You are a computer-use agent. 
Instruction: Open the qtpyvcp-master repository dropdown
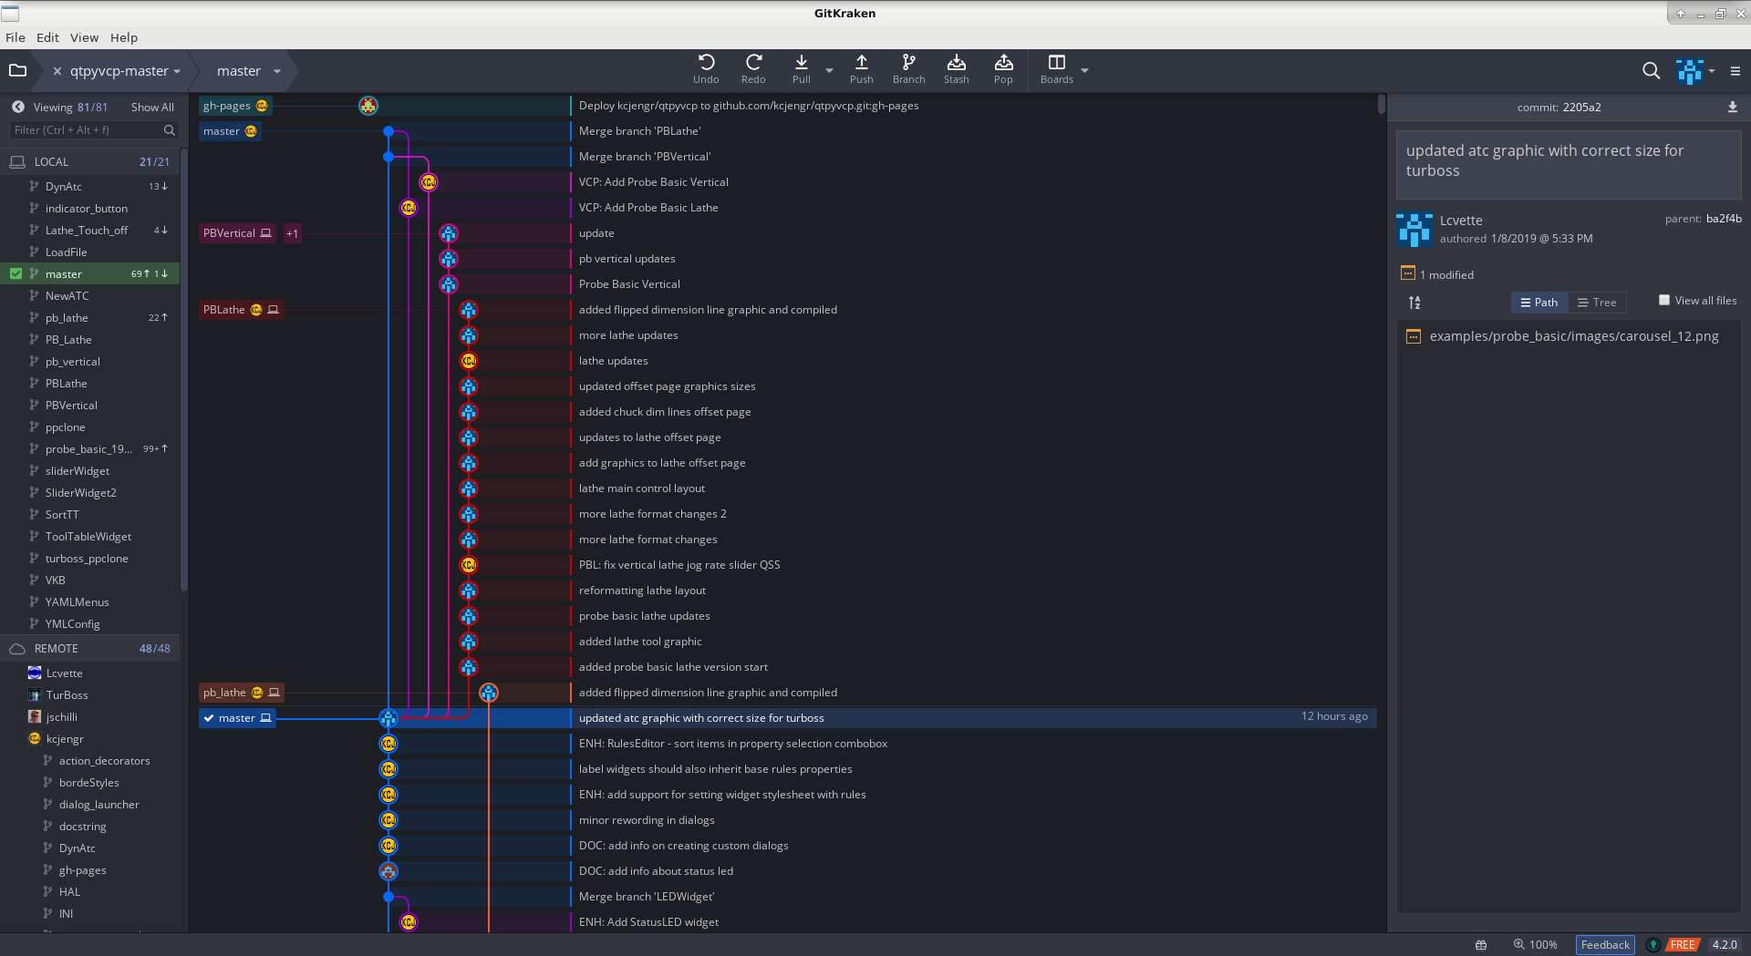(x=177, y=71)
